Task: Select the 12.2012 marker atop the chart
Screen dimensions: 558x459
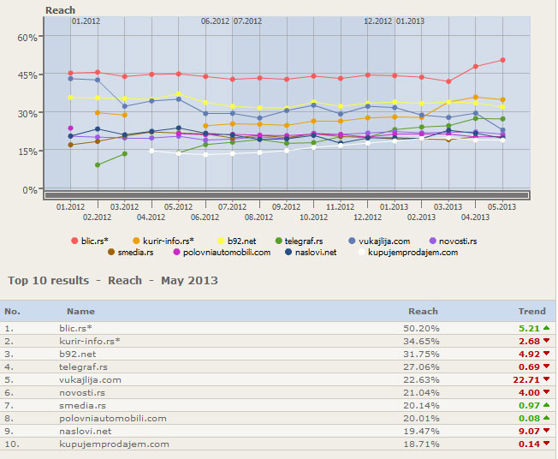Action: tap(377, 21)
